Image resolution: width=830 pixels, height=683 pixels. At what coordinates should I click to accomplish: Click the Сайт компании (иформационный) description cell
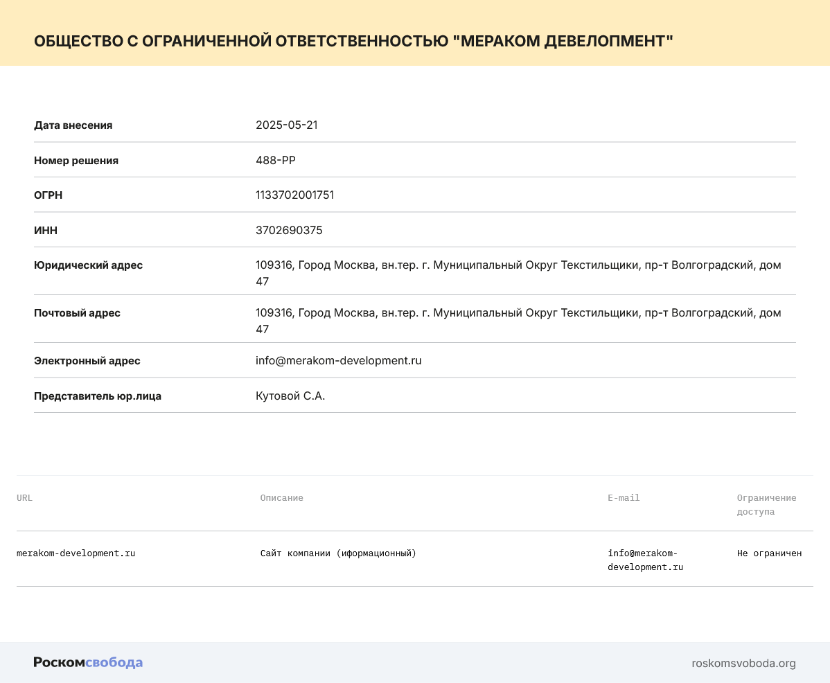pyautogui.click(x=338, y=553)
